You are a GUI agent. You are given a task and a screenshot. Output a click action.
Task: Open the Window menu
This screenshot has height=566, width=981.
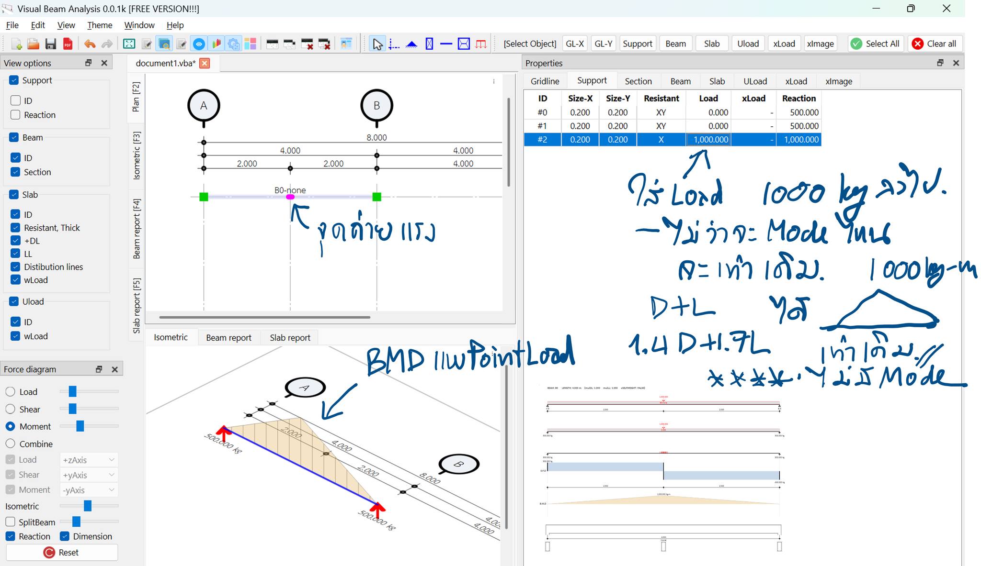(x=139, y=25)
